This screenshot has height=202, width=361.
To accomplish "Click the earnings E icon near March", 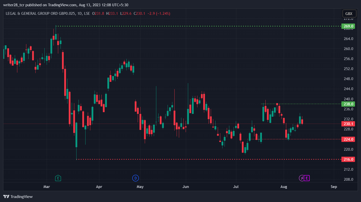I will point(58,178).
